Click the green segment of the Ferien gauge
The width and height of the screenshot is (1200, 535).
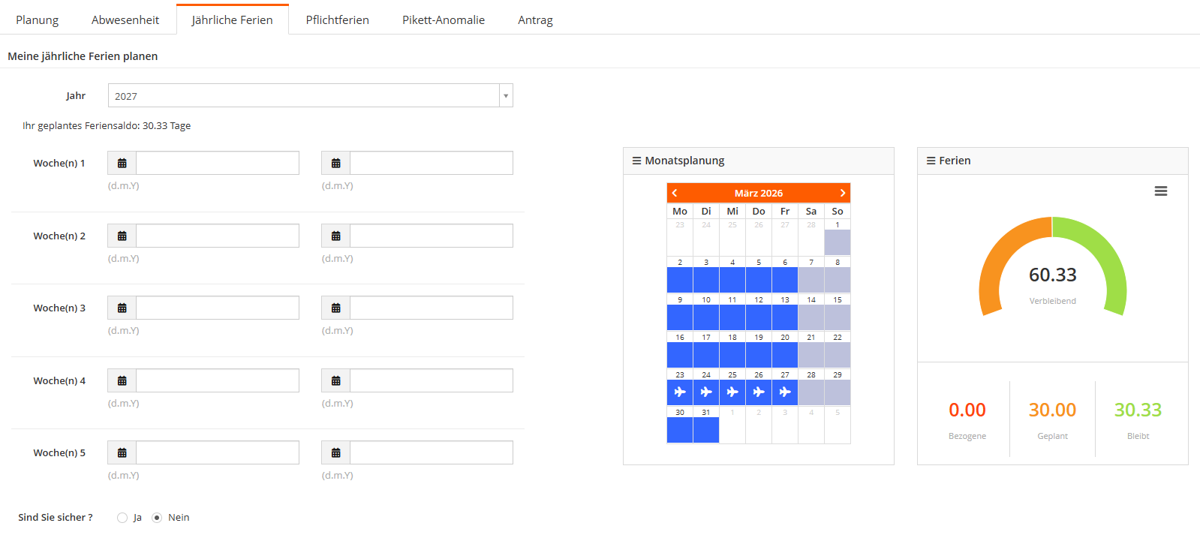click(x=1103, y=255)
